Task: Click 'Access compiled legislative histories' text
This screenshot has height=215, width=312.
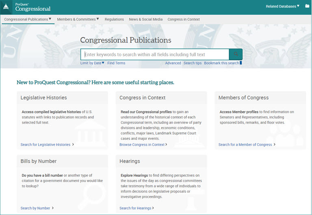Action: (x=51, y=112)
